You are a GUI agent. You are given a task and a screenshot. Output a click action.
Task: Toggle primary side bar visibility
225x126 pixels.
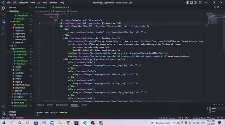tap(188, 2)
